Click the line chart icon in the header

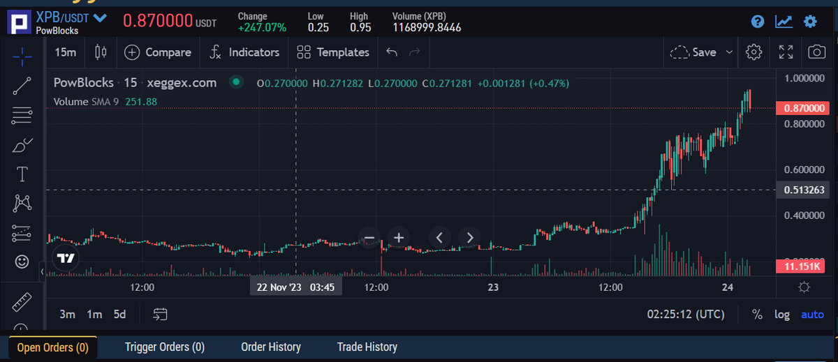(x=784, y=22)
